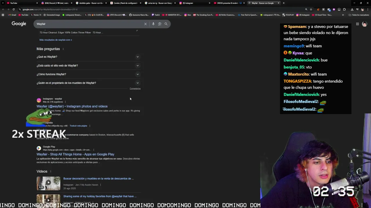Switch to the Discord chat tab
Screen dimensions: 371x208
coord(57,3)
